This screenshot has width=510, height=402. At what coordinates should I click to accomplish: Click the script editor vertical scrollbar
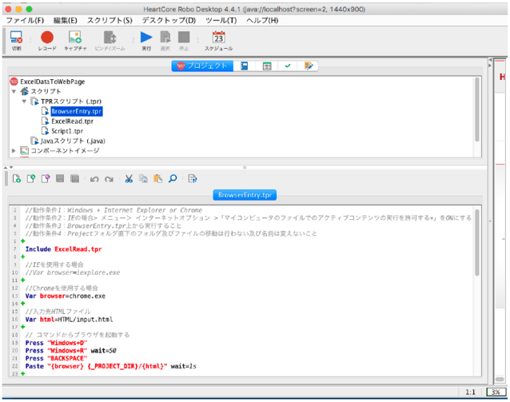point(476,243)
